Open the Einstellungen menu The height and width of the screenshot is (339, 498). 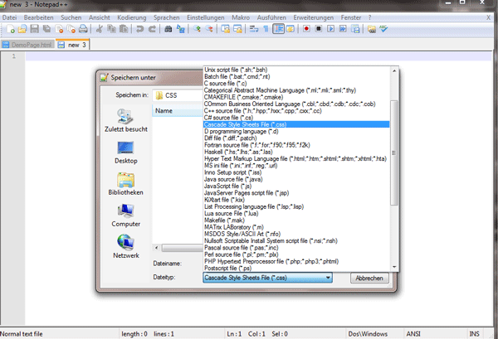(206, 17)
